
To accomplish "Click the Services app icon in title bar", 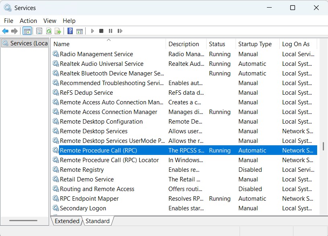I will tap(8, 8).
